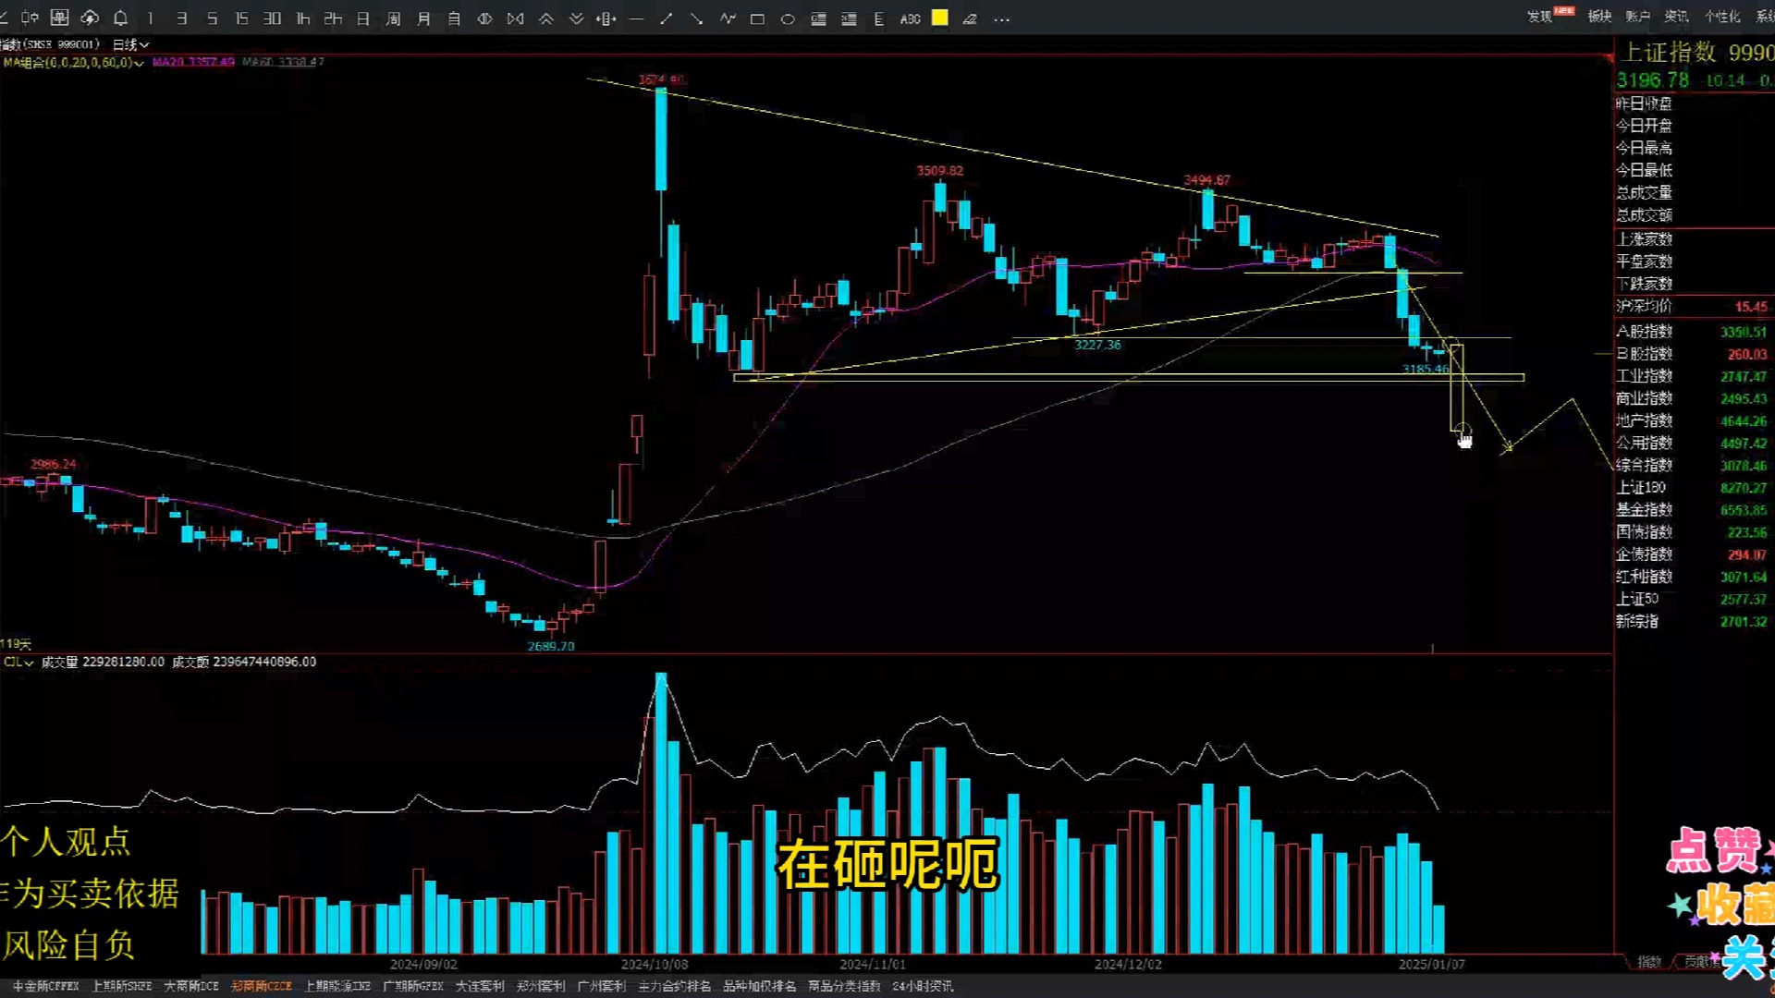Screen dimensions: 1775x998
Task: Select the rectangle drawing tool
Action: [x=757, y=18]
